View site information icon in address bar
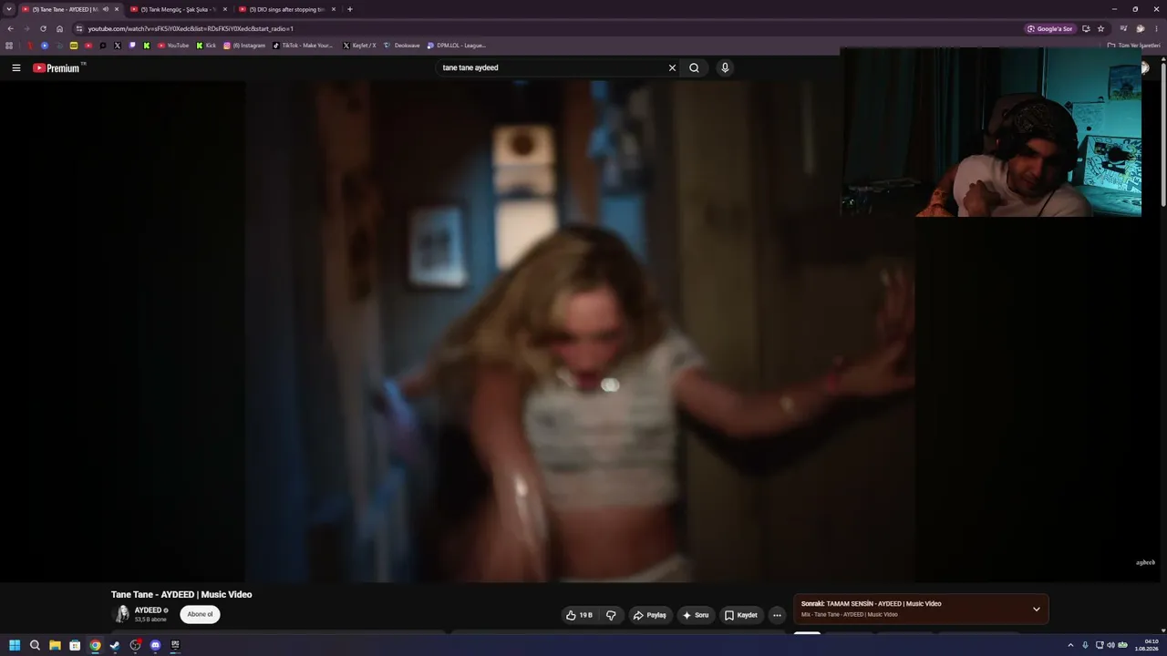Viewport: 1167px width, 656px height. pos(79,28)
